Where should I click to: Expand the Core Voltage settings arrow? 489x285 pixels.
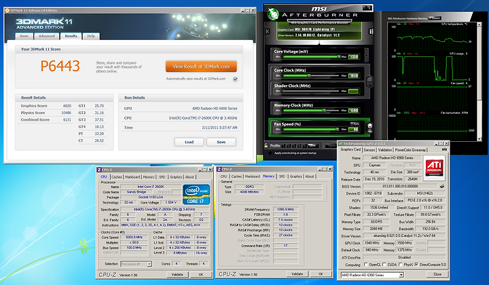click(x=367, y=55)
